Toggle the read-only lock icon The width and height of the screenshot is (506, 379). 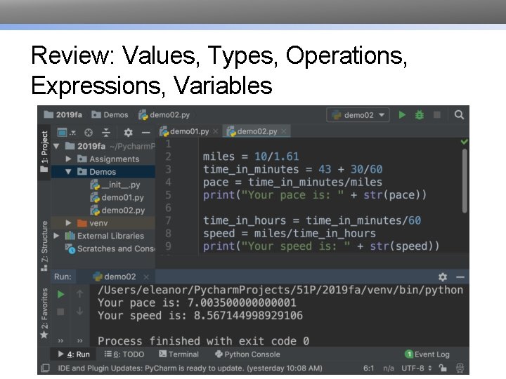pos(443,368)
